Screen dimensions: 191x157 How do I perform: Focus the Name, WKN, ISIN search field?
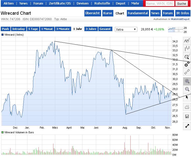click(160, 3)
